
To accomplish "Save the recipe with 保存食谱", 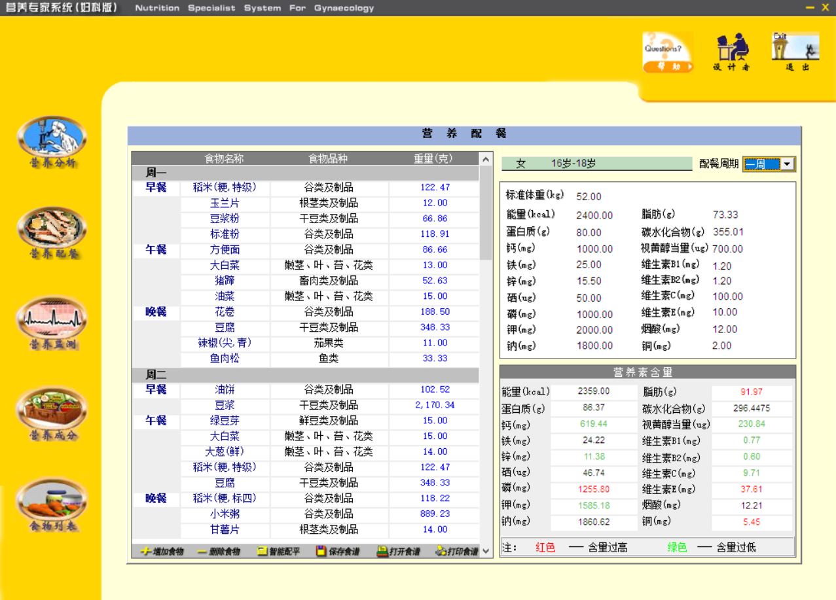I will 338,552.
